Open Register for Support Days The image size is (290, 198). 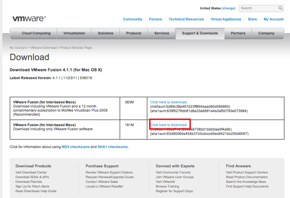[x=174, y=191]
